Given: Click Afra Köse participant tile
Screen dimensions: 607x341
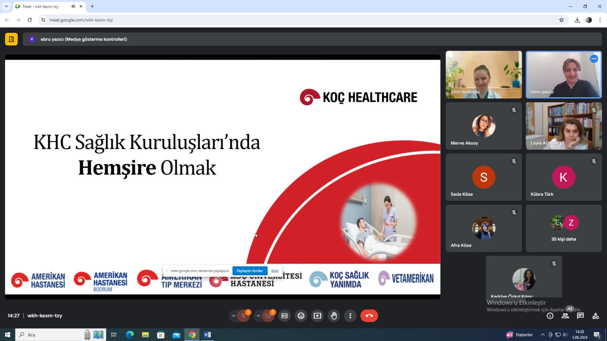Looking at the screenshot, I should tap(484, 228).
